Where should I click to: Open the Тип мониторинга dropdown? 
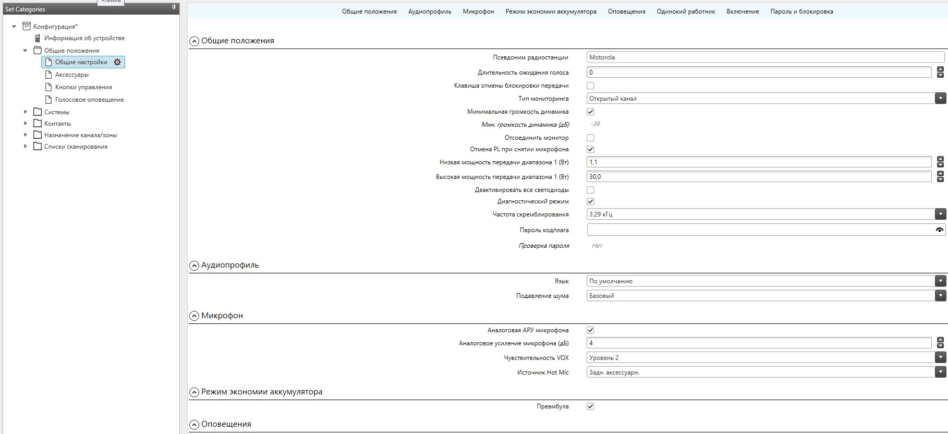pyautogui.click(x=940, y=99)
